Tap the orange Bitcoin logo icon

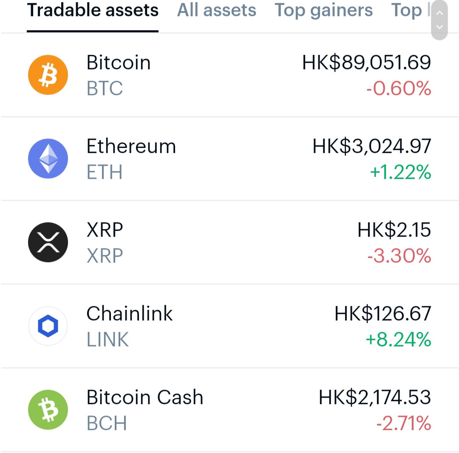[x=48, y=75]
